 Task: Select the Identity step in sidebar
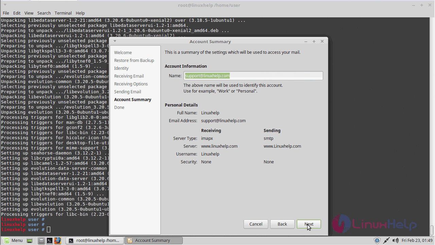[x=121, y=68]
